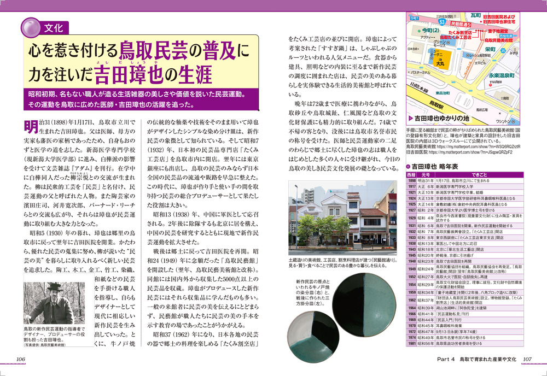Click the 元号 column header
The height and width of the screenshot is (376, 547).
coord(426,174)
